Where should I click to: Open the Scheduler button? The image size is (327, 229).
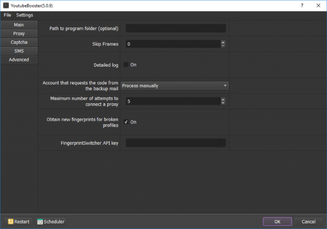[51, 221]
